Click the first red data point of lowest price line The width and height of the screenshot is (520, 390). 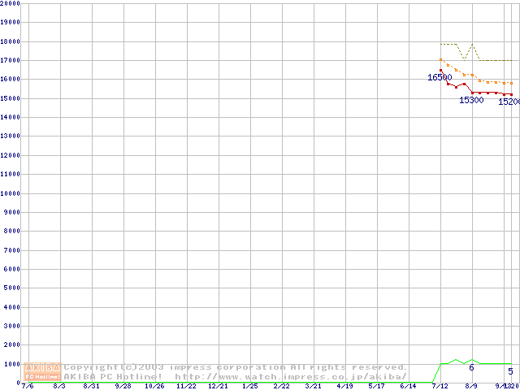click(440, 70)
